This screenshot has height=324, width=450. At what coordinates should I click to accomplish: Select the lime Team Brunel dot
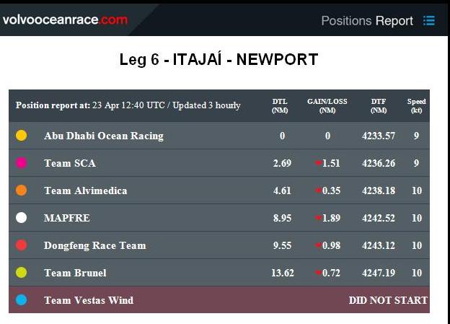click(22, 273)
